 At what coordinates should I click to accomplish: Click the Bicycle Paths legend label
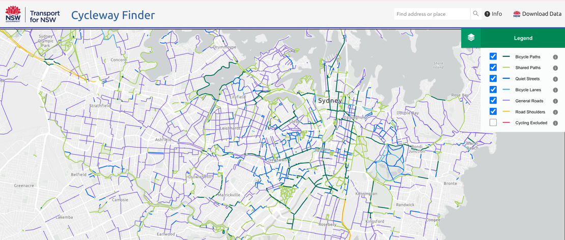(527, 57)
